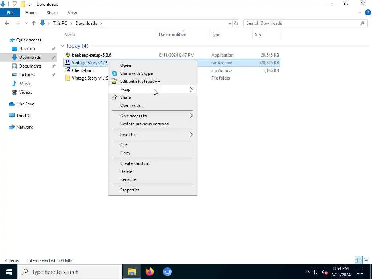Screen dimensions: 372x279
Task: Open Music in navigation pane
Action: 25,84
